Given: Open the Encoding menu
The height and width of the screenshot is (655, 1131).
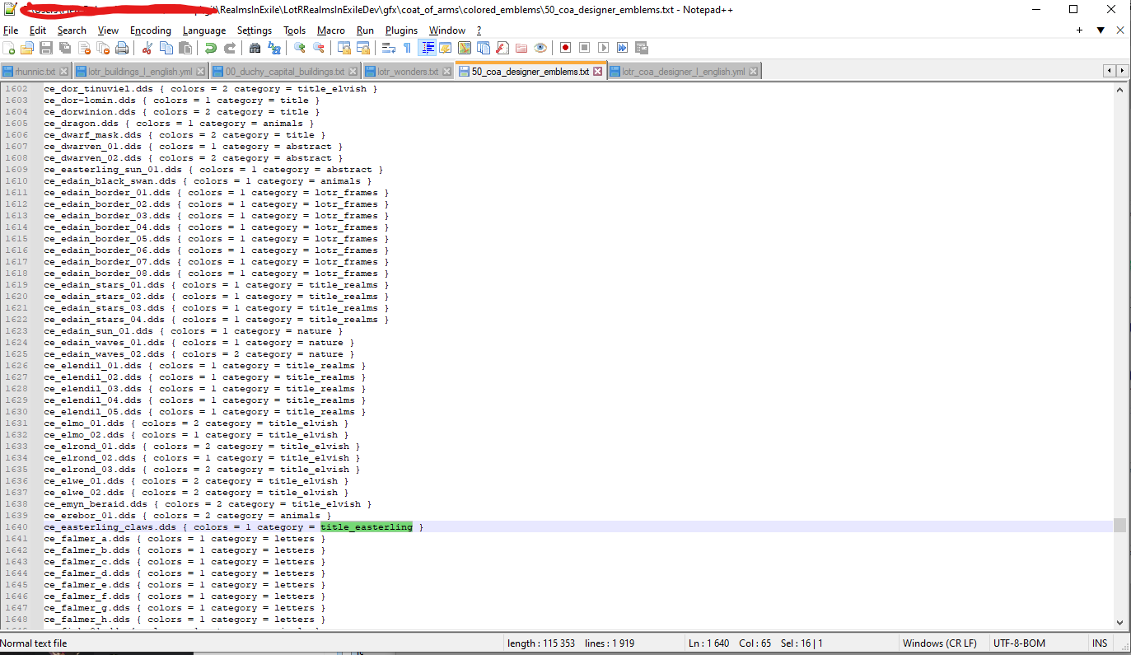Looking at the screenshot, I should [151, 30].
